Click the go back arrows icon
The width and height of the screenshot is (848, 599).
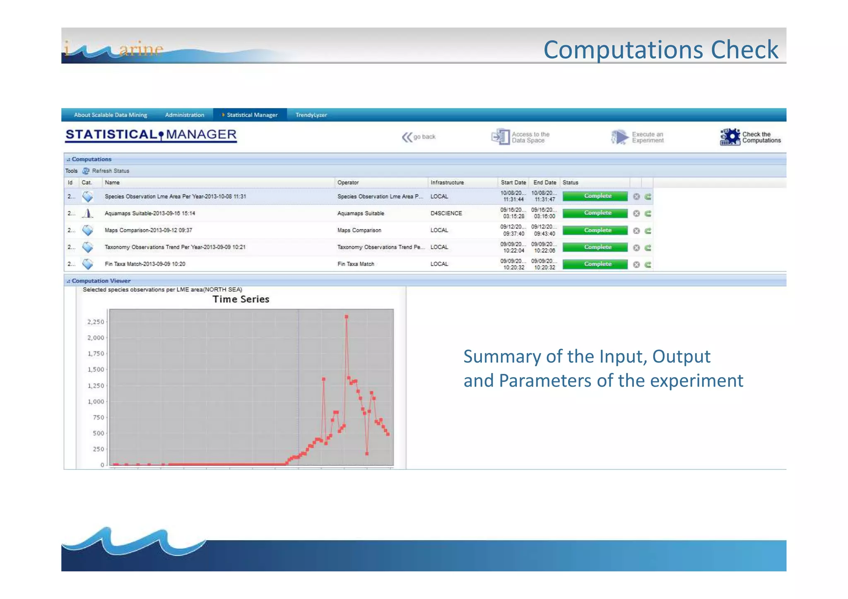pos(407,137)
